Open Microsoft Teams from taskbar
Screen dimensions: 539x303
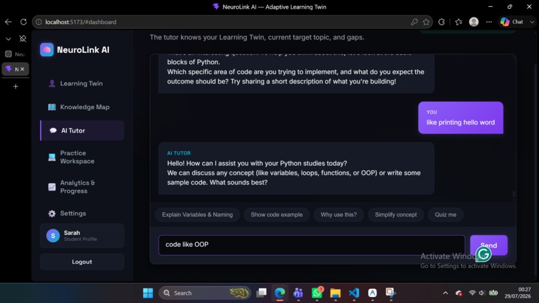tap(298, 293)
